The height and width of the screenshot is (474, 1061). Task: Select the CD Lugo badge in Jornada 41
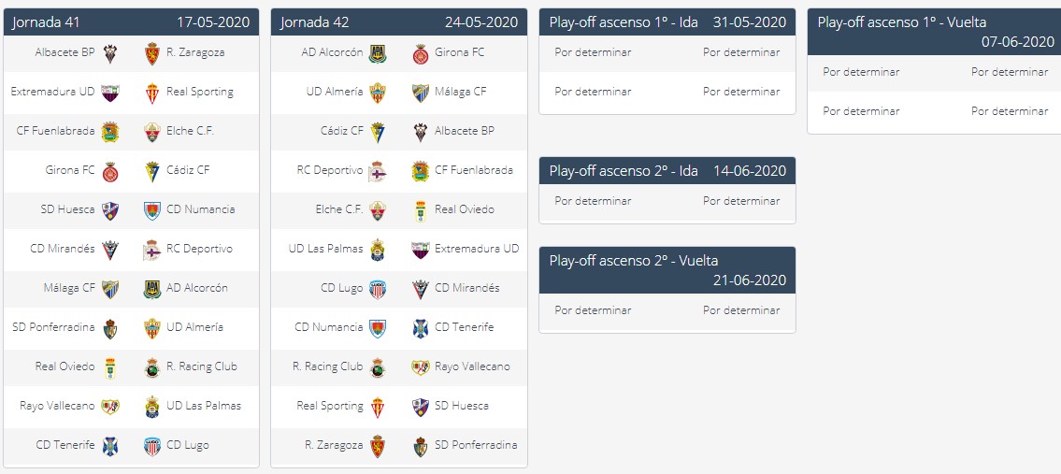(152, 446)
